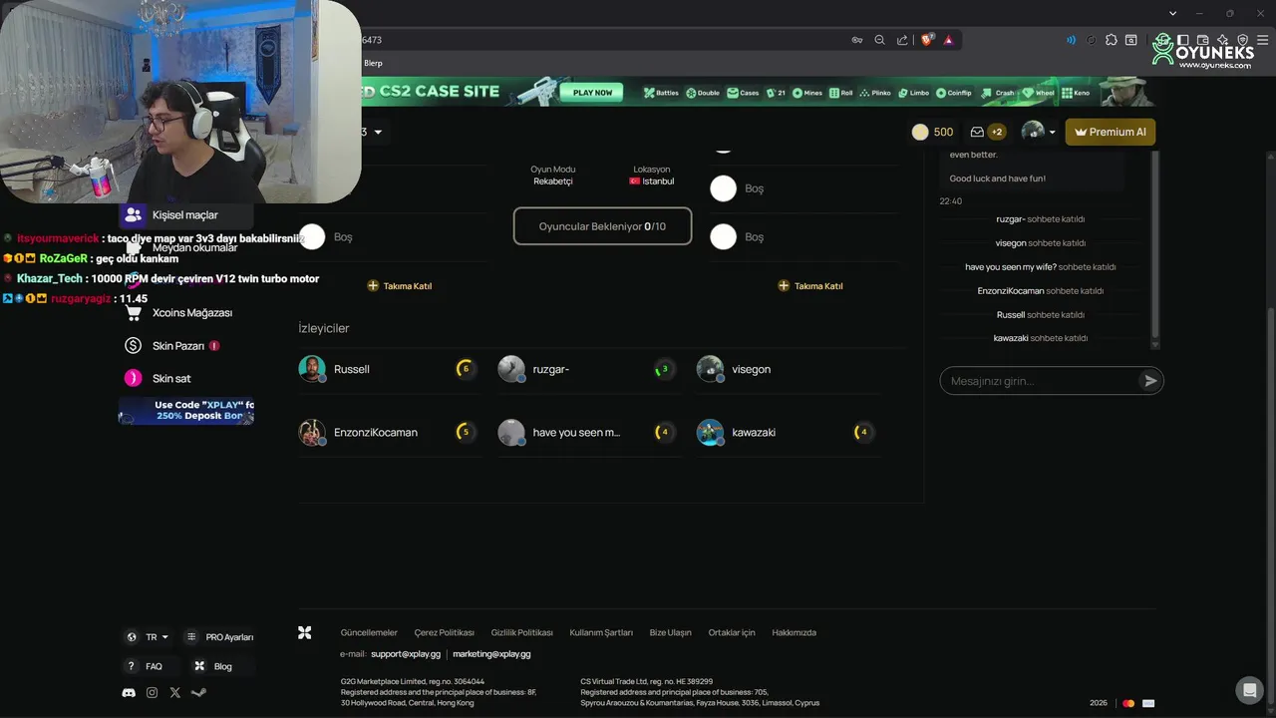Click the Premium AI button
Screen dimensions: 1276x718
[x=1111, y=132]
